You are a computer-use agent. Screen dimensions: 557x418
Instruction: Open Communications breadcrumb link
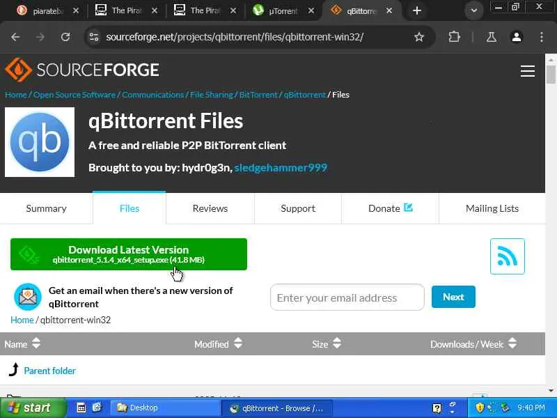coord(152,95)
